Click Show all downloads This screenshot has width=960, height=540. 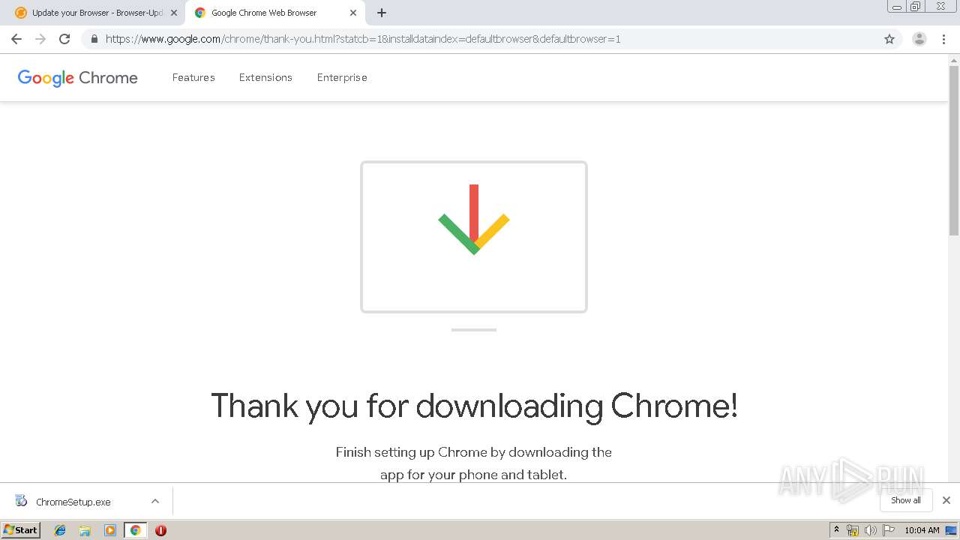pos(906,500)
